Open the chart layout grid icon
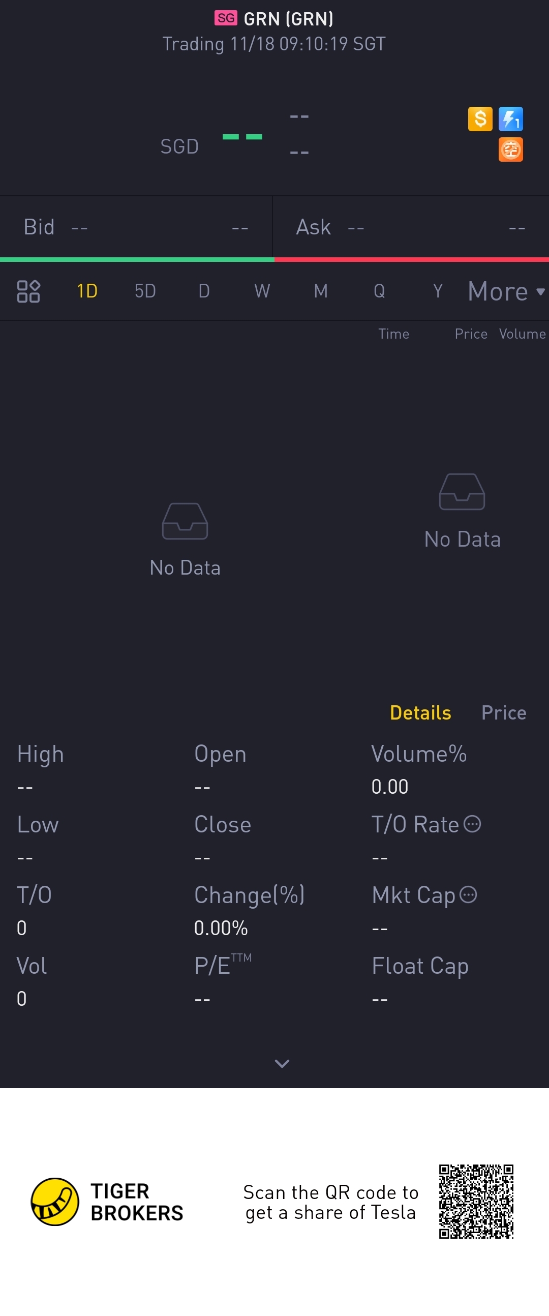The height and width of the screenshot is (1316, 549). pos(28,291)
